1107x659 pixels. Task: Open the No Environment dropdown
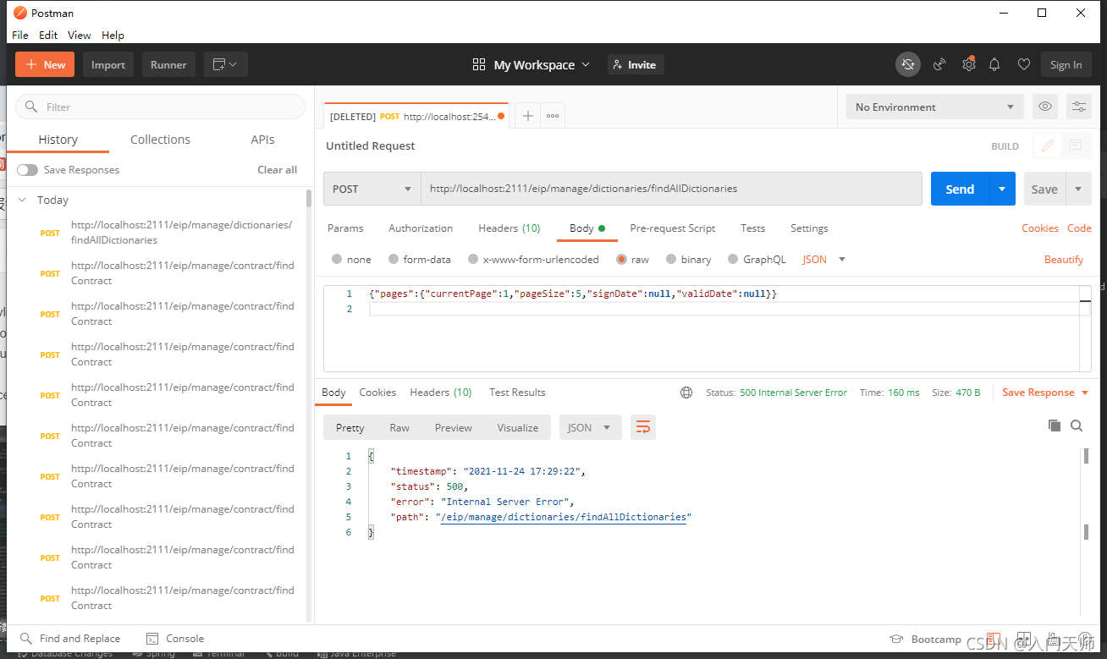pos(935,107)
